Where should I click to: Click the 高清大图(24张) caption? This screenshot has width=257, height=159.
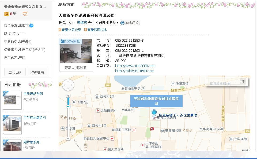(x=76, y=68)
